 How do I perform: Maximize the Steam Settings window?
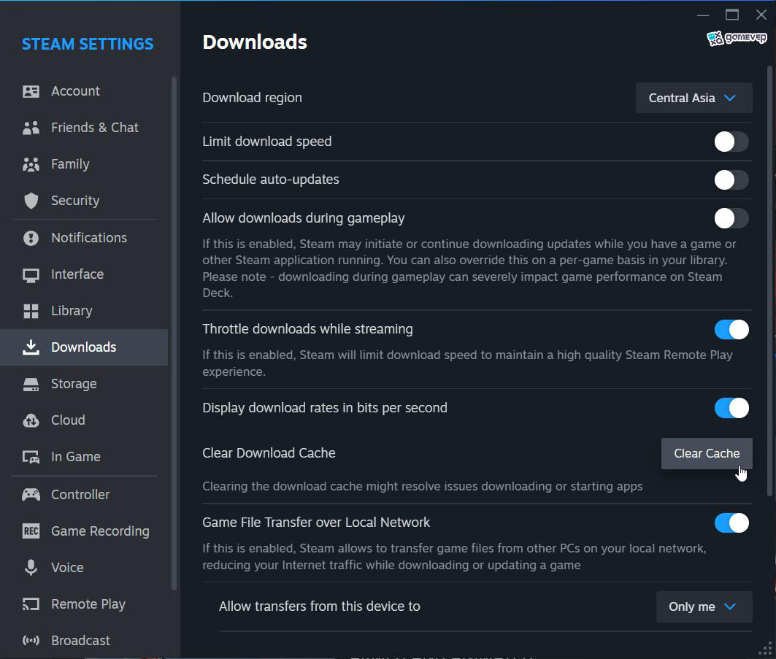pyautogui.click(x=732, y=15)
